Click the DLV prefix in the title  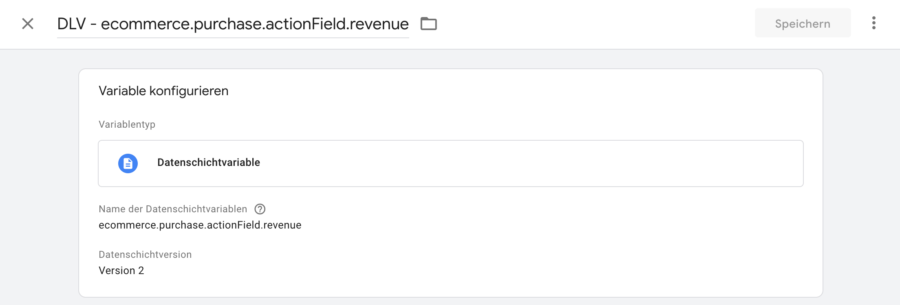coord(71,24)
